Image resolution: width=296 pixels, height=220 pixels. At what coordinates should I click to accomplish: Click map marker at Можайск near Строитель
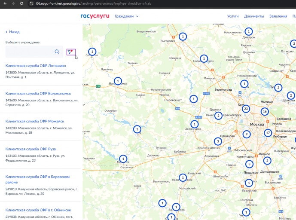pos(123,159)
